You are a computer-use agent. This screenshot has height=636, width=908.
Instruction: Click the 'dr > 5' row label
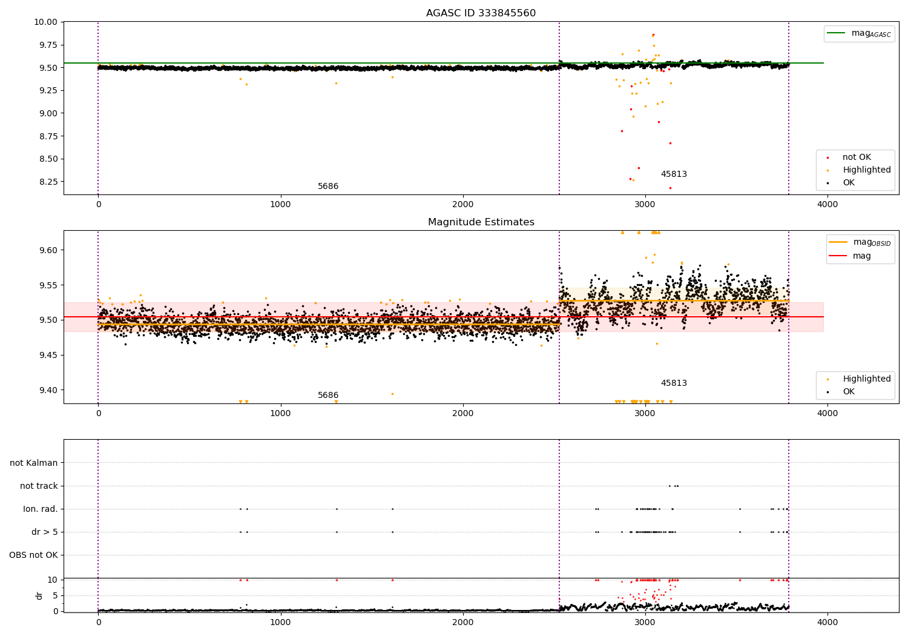pyautogui.click(x=45, y=532)
